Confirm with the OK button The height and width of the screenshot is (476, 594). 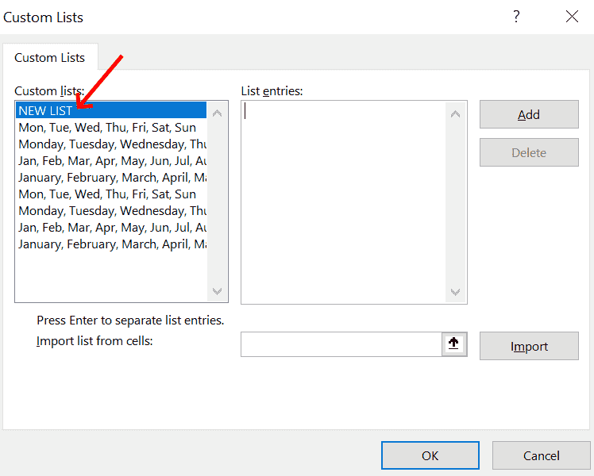(430, 455)
